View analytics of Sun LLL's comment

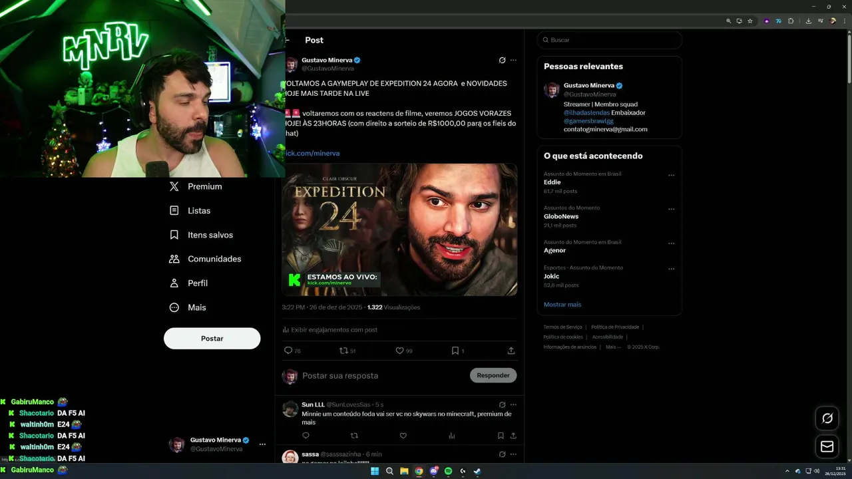point(451,436)
